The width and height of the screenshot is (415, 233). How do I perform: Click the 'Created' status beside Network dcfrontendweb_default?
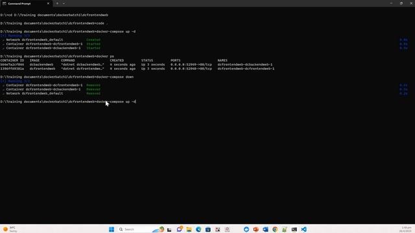point(93,40)
